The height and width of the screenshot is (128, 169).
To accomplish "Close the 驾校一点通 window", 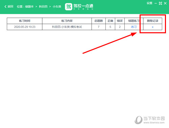I will [x=165, y=3].
